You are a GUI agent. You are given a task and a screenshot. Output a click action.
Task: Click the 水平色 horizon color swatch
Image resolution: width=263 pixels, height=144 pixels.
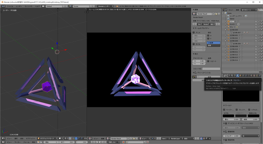228,116
